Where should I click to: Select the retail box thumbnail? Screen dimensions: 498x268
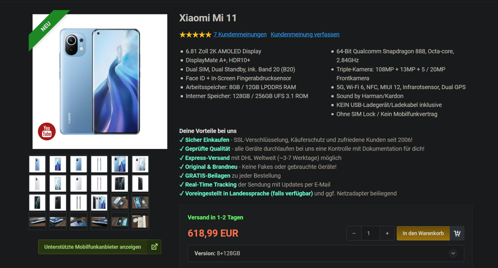140,222
